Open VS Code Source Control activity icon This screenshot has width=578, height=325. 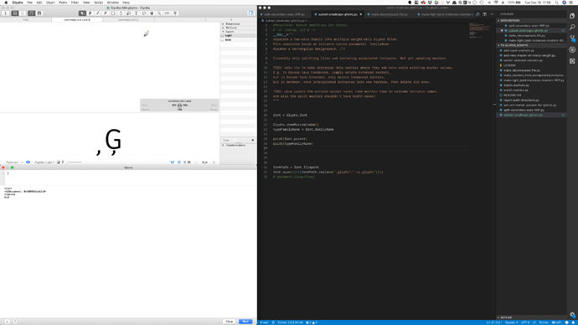tap(572, 39)
